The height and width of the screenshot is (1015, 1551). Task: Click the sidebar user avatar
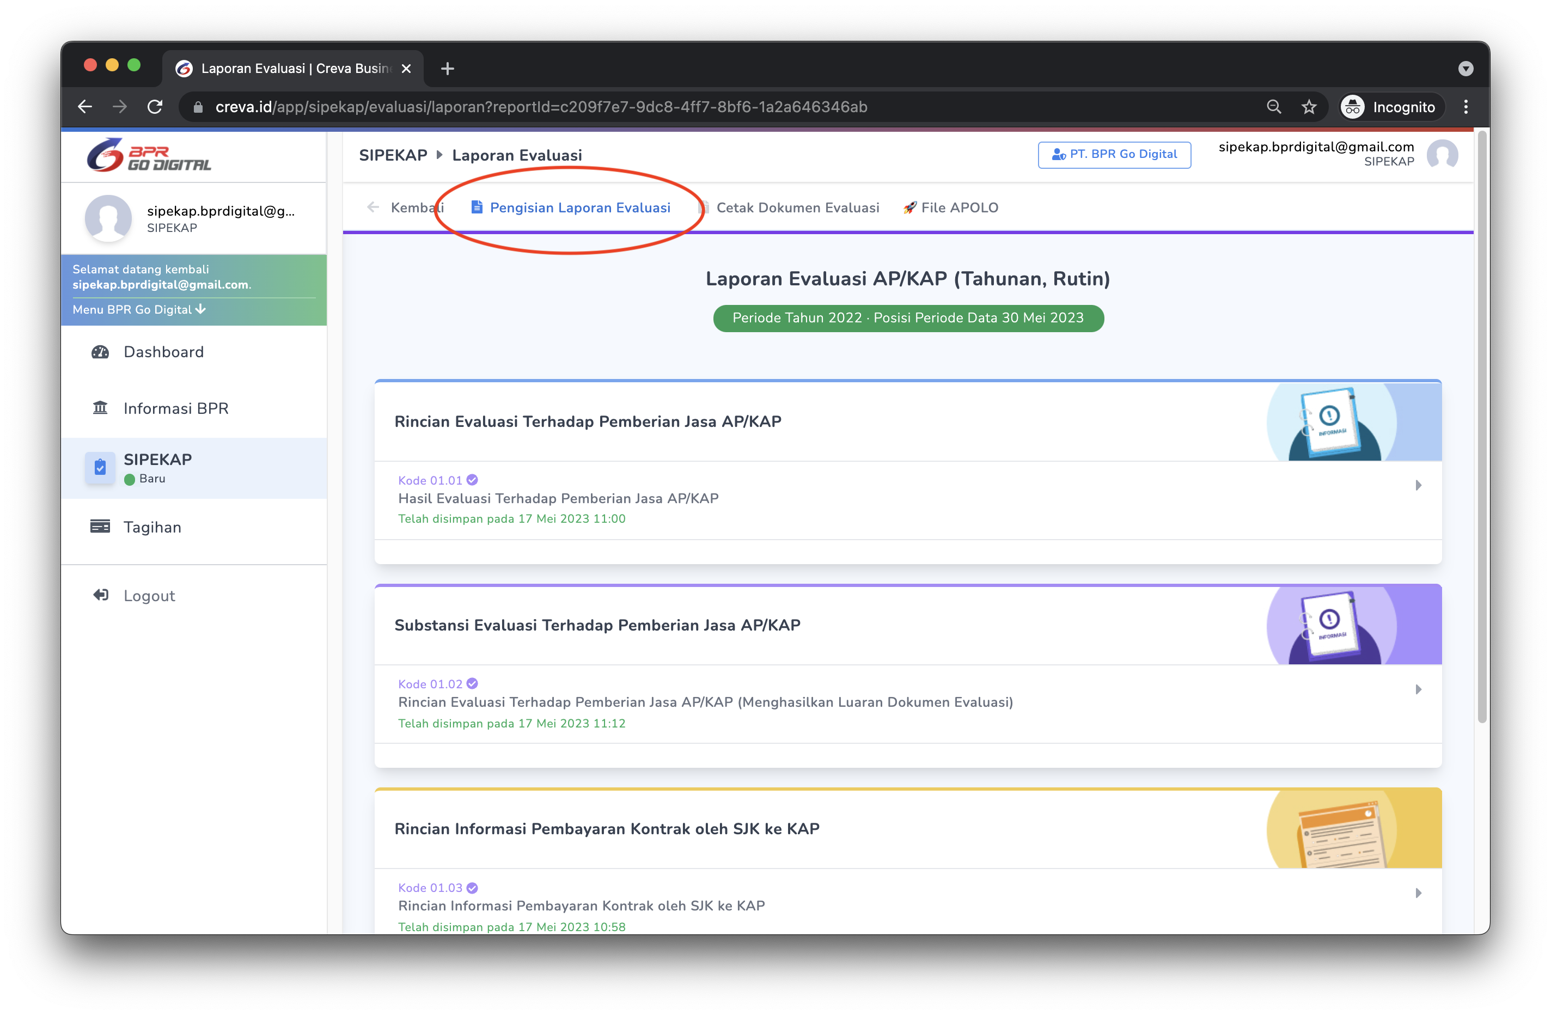pyautogui.click(x=108, y=218)
